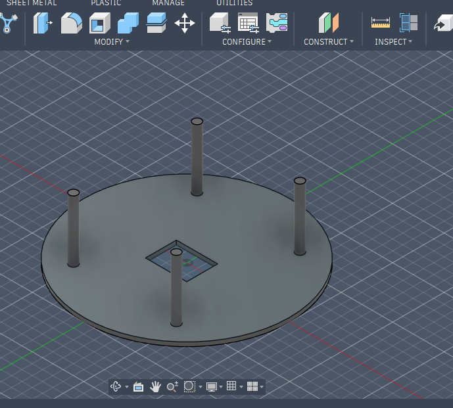This screenshot has height=408, width=453.
Task: Open the Display Settings dropdown arrow
Action: [221, 387]
